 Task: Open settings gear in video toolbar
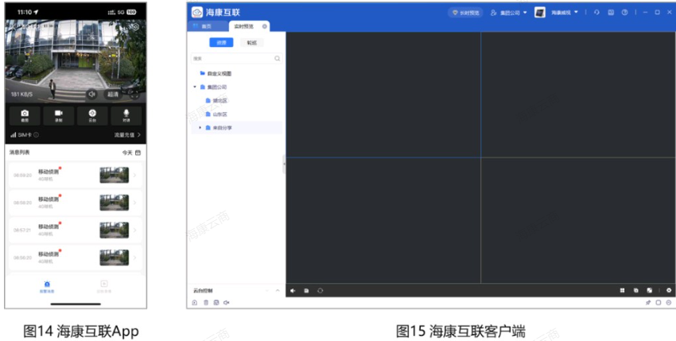pyautogui.click(x=669, y=291)
